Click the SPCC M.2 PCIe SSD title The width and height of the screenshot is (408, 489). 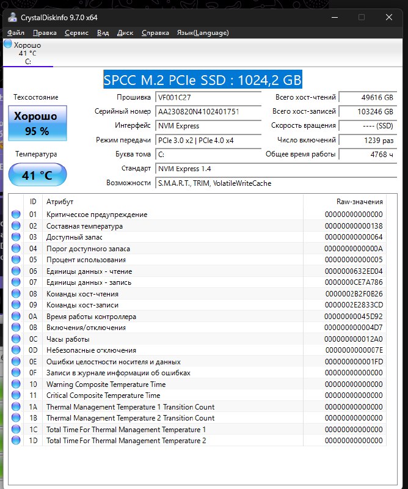pyautogui.click(x=203, y=79)
